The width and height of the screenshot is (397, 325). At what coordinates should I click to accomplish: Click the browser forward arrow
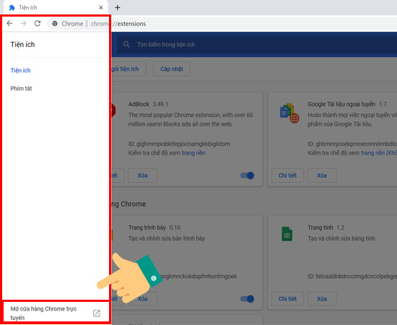pos(24,23)
